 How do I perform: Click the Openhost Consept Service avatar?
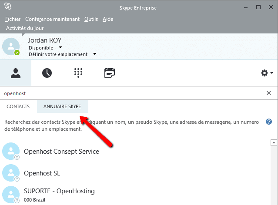pos(11,151)
